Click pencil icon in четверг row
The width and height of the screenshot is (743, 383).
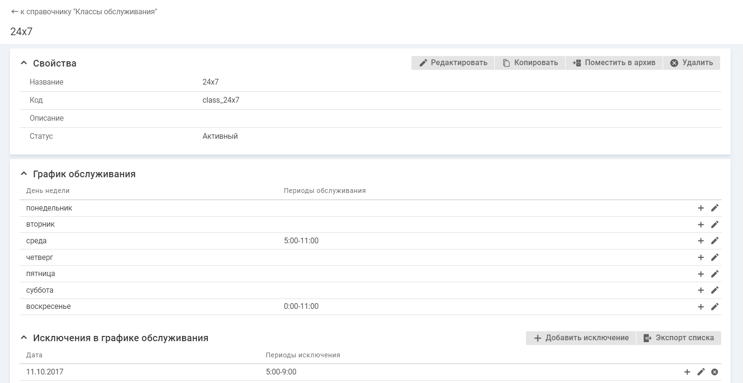click(714, 258)
